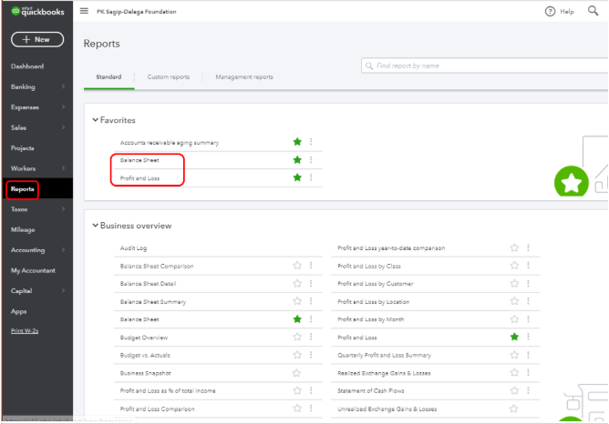
Task: Unfavorite Balance Sheet in Favorites list
Action: [297, 160]
